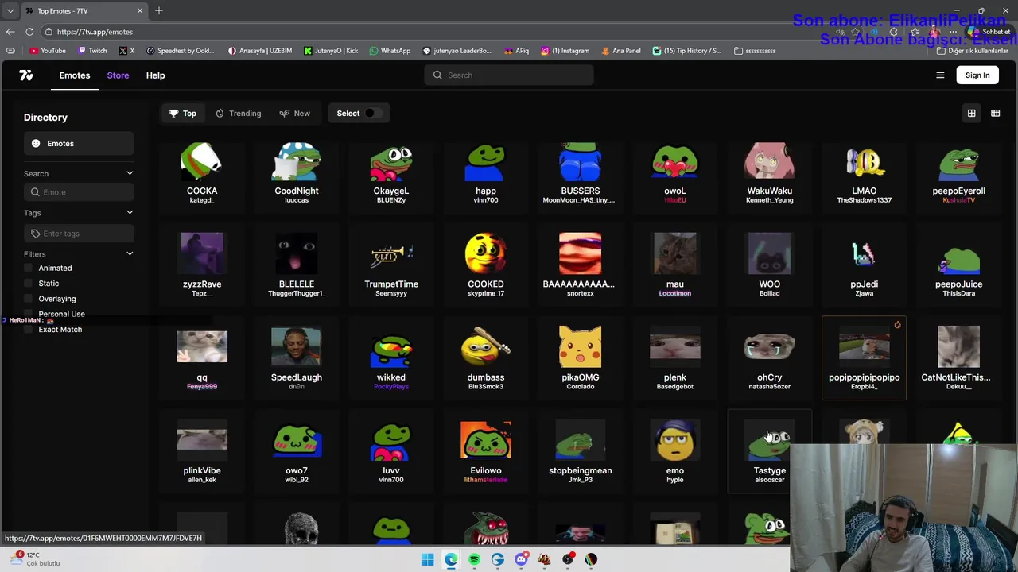Collapse the Filters section

coord(130,253)
